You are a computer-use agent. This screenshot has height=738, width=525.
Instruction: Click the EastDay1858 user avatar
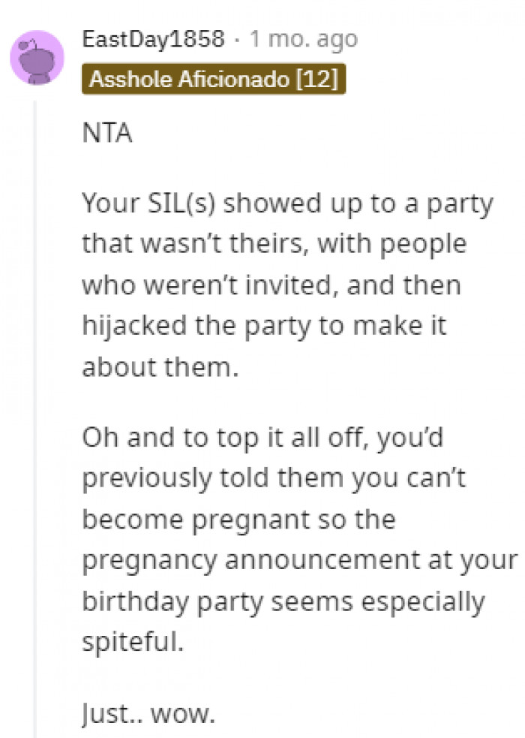coord(36,57)
